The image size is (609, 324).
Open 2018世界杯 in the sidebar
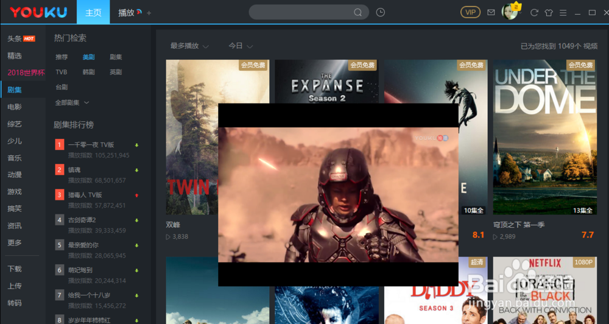pos(26,72)
